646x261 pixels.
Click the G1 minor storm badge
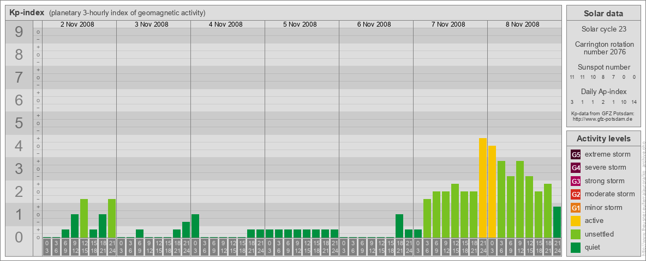576,207
